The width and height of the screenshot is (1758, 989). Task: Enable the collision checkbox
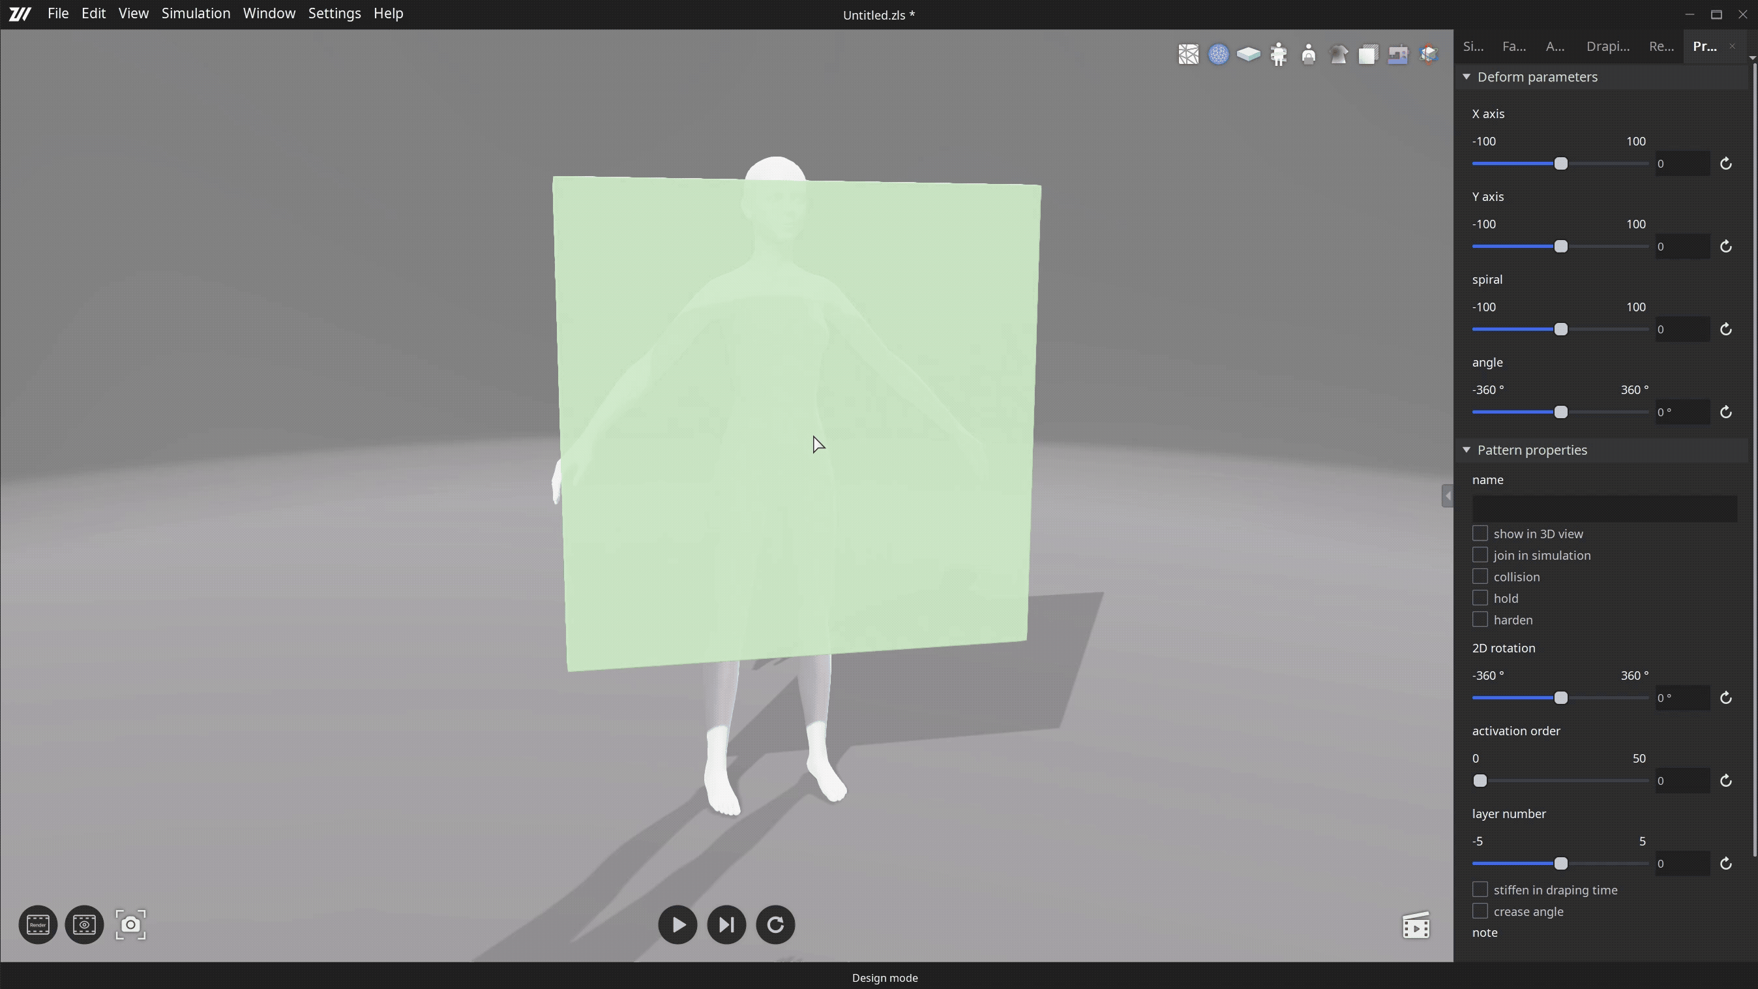(x=1480, y=576)
